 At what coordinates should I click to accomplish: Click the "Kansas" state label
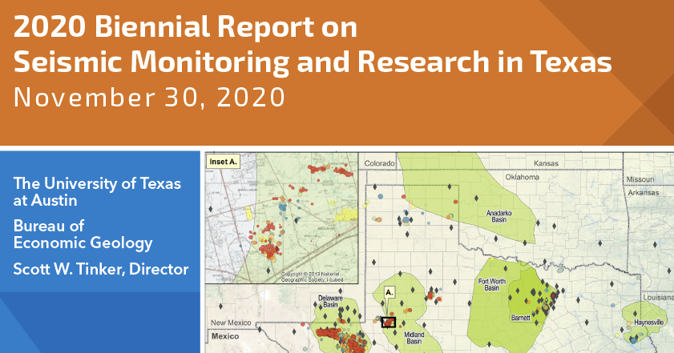(546, 163)
